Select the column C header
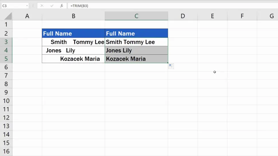The image size is (278, 156). coord(136,16)
